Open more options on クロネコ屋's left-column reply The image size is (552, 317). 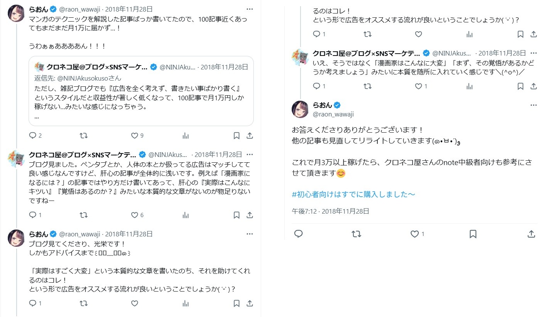point(250,155)
